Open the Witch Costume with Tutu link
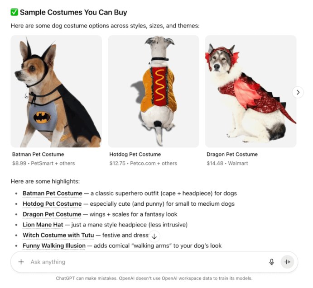Screen dimensions: 313x288 click(58, 236)
